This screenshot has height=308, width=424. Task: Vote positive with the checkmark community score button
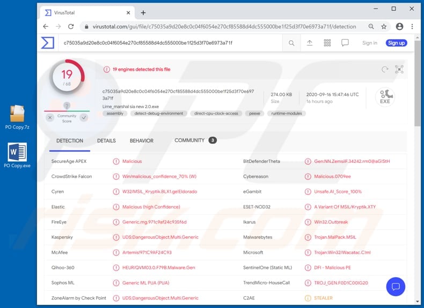coord(84,118)
